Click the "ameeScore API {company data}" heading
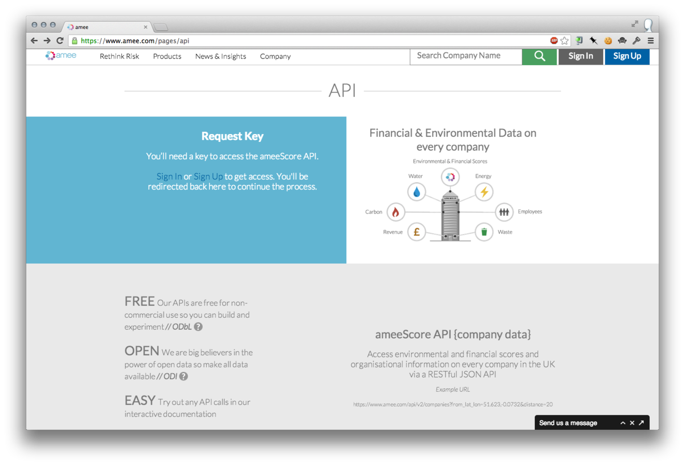 pyautogui.click(x=453, y=334)
